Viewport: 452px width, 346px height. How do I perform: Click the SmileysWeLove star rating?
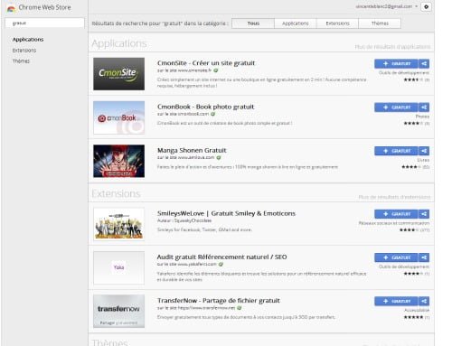410,230
